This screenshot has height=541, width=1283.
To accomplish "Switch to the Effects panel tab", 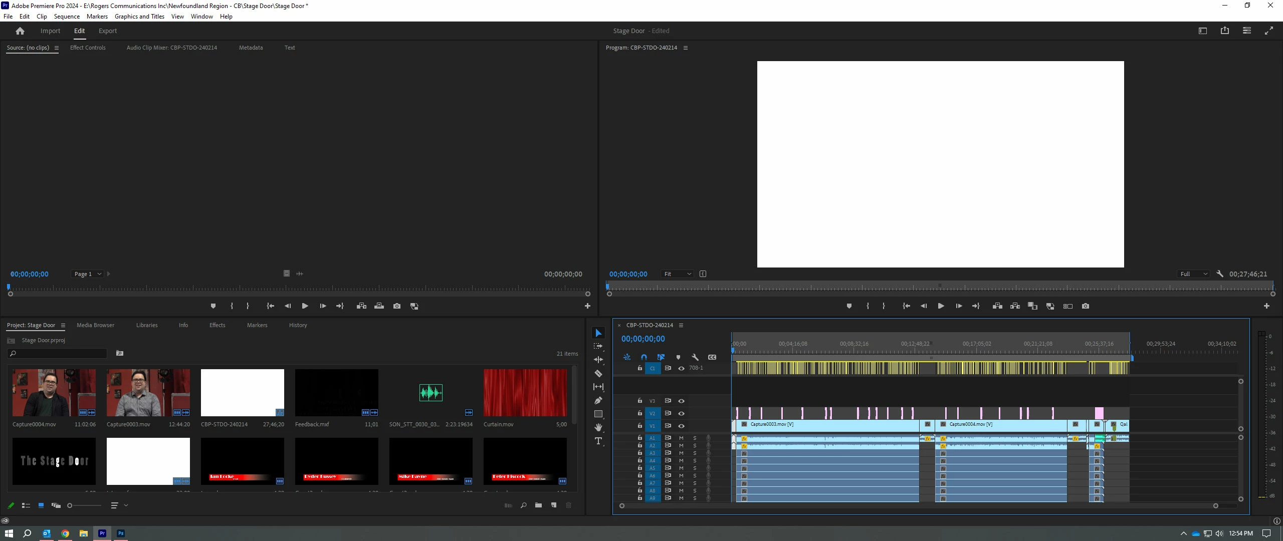I will 217,325.
